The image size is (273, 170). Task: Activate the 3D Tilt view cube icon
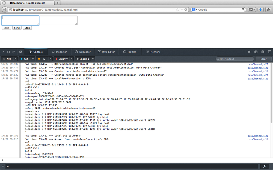coord(256,52)
